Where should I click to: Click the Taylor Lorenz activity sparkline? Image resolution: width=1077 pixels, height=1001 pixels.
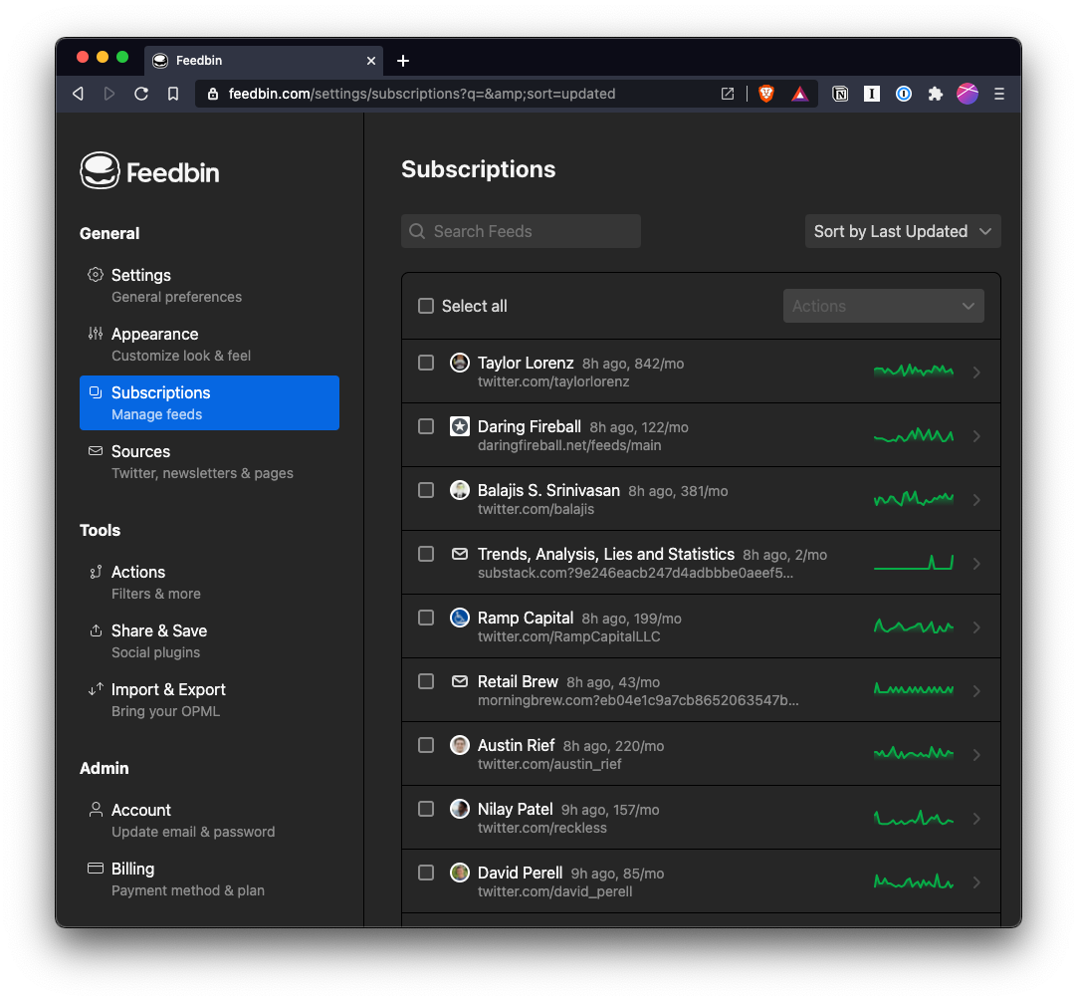click(913, 372)
